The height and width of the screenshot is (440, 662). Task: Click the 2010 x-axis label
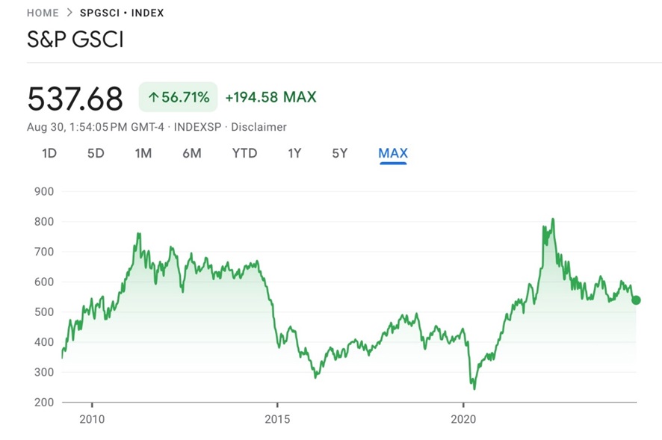click(92, 419)
